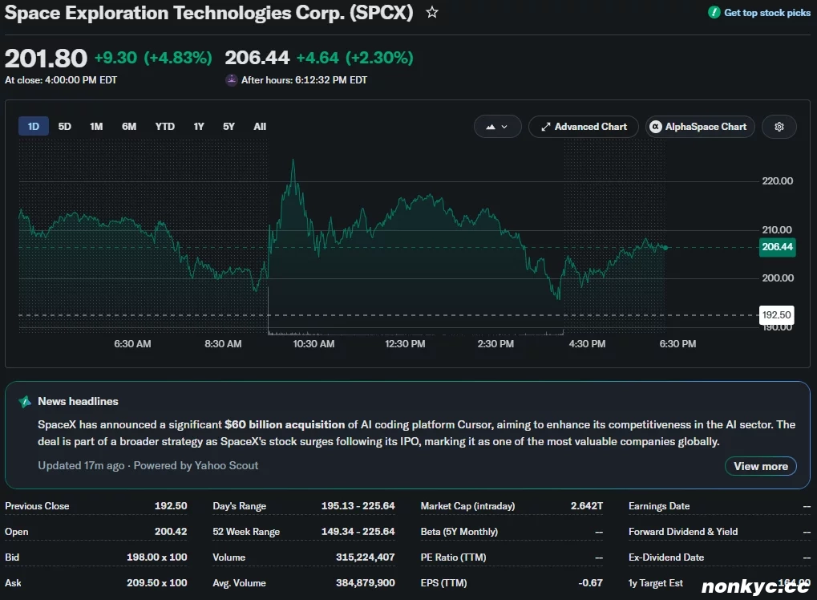
Task: Click EPS (TTM) value -0.67
Action: (590, 583)
